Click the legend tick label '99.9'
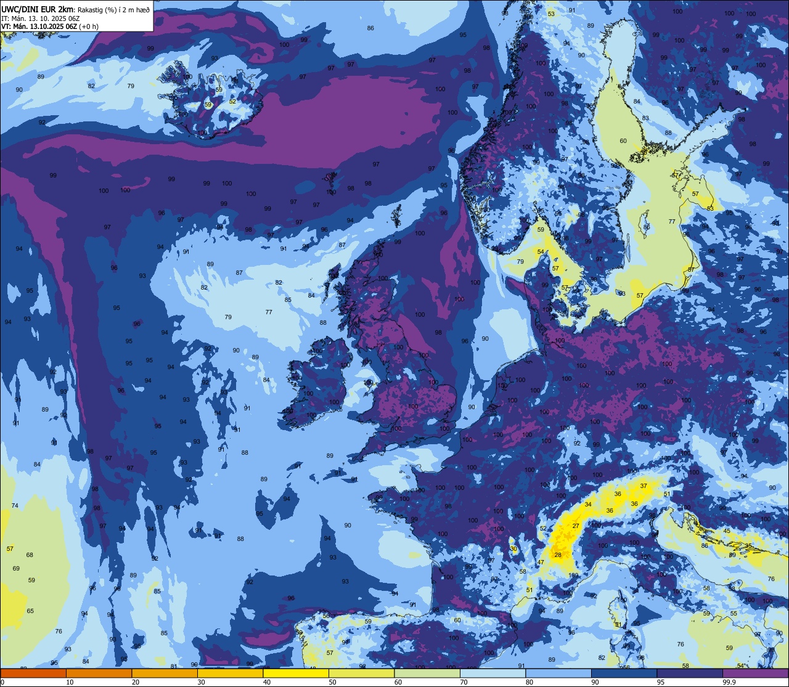 coord(729,682)
